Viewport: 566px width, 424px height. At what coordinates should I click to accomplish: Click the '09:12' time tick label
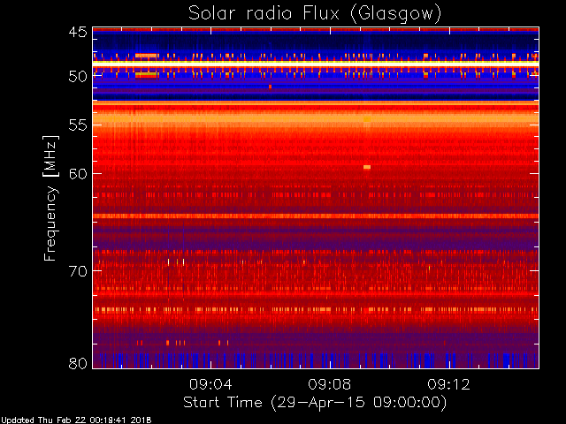tap(448, 384)
